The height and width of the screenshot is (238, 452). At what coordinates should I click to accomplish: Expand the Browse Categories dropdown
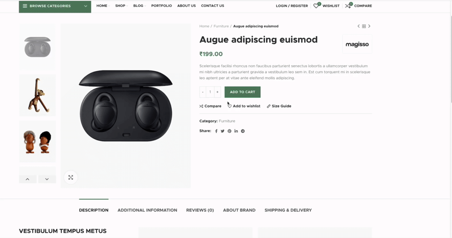[55, 6]
